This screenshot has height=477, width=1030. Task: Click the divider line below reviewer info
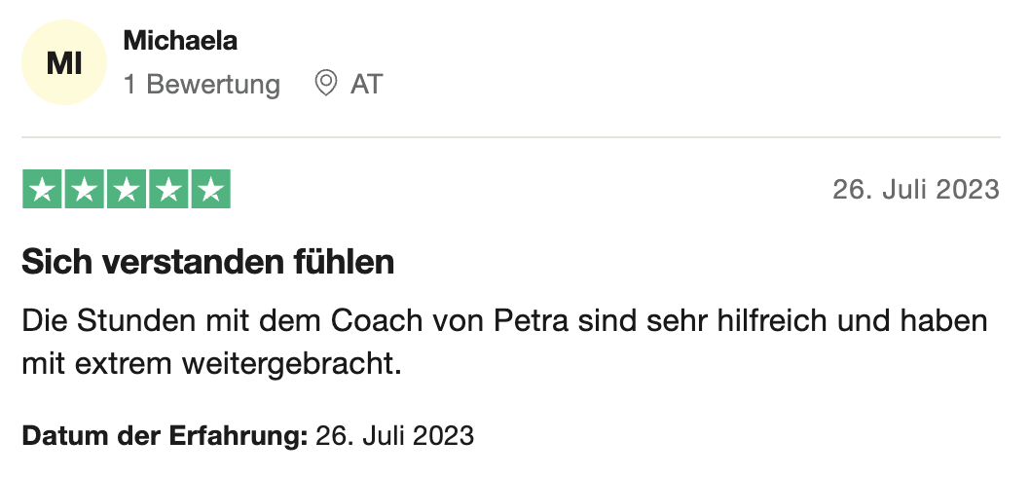coord(511,137)
